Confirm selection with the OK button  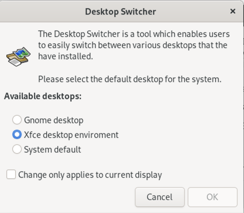(212, 197)
